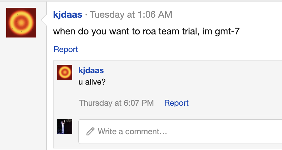Open kjdaas profile from the comment username
282x150 pixels.
[x=91, y=70]
